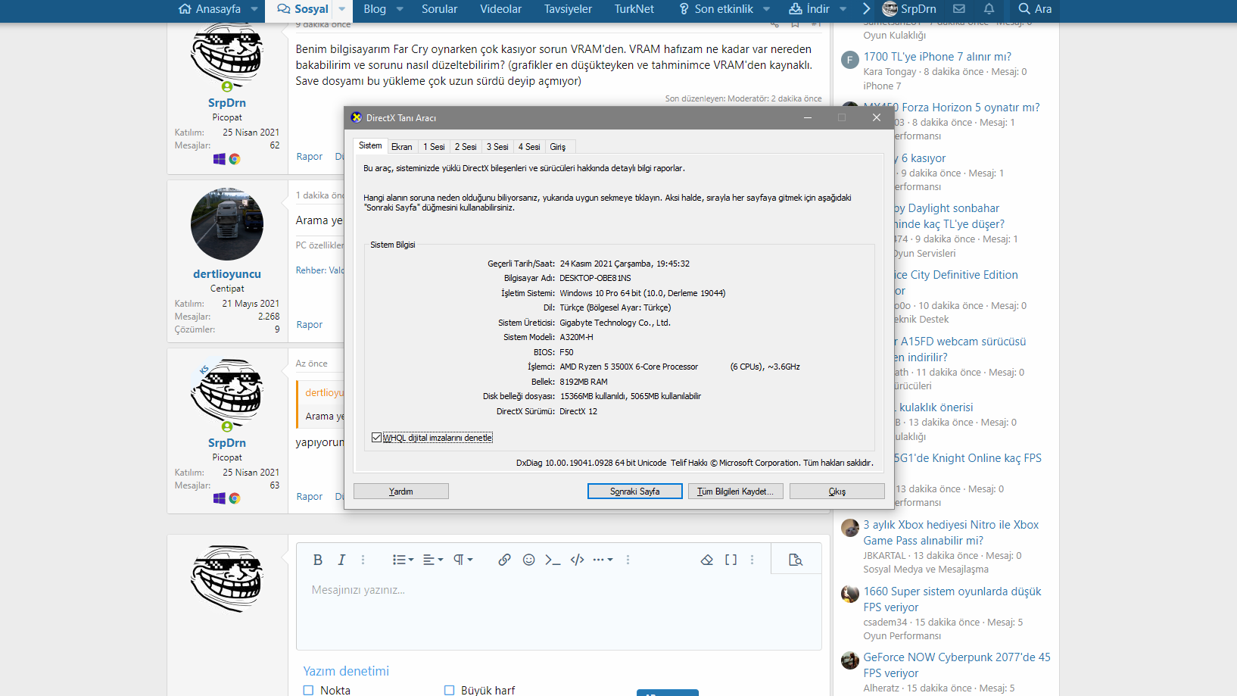Open the Tavsiyeler menu item
This screenshot has width=1237, height=696.
point(568,9)
